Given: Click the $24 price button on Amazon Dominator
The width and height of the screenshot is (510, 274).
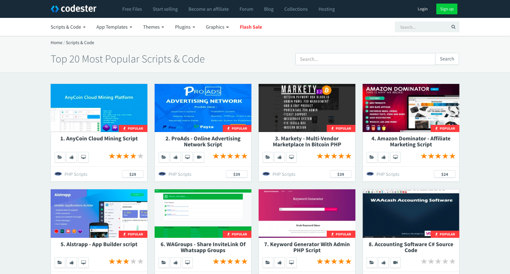Looking at the screenshot, I should pyautogui.click(x=445, y=174).
